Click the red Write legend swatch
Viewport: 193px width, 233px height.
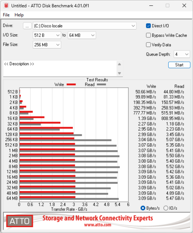coord(71,84)
